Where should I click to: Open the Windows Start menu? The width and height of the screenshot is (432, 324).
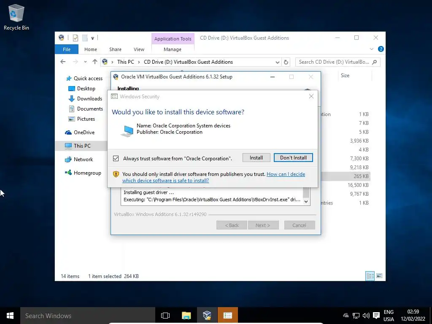coord(10,316)
